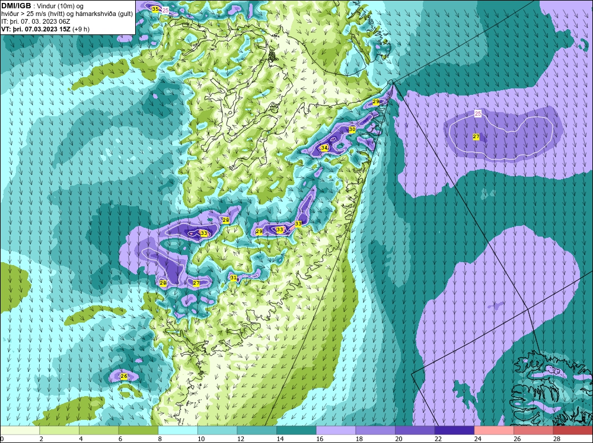Pick the above-28 m/s red legend swatch
The image size is (593, 443).
pos(573,431)
